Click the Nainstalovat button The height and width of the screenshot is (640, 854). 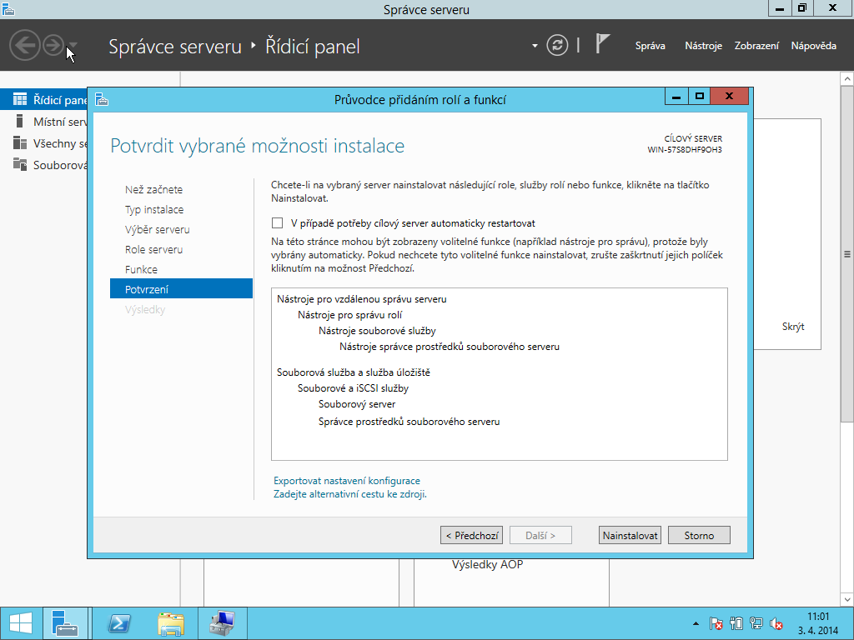tap(630, 535)
